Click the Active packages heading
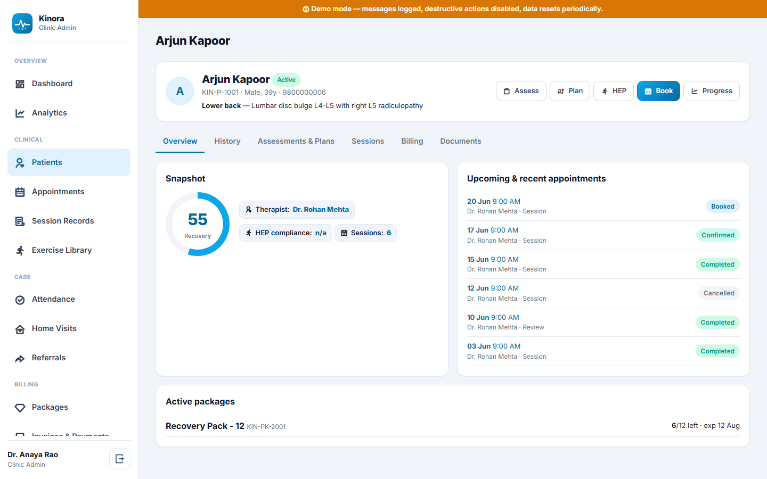The width and height of the screenshot is (767, 479). point(200,402)
